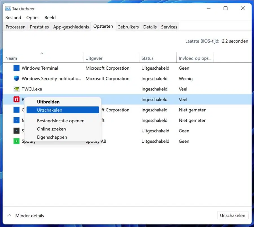Click the TWCU.exe wifi icon
Image resolution: width=254 pixels, height=227 pixels.
point(16,89)
